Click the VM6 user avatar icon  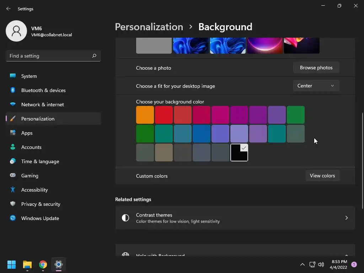tap(16, 31)
